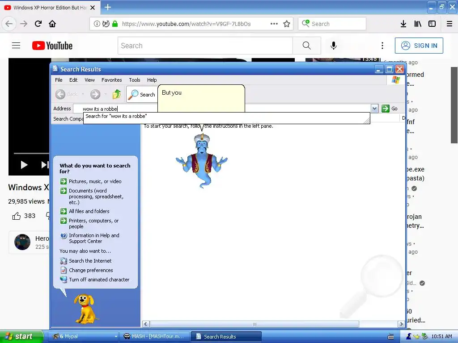The height and width of the screenshot is (343, 458).
Task: Click Change preferences option
Action: pos(86,270)
